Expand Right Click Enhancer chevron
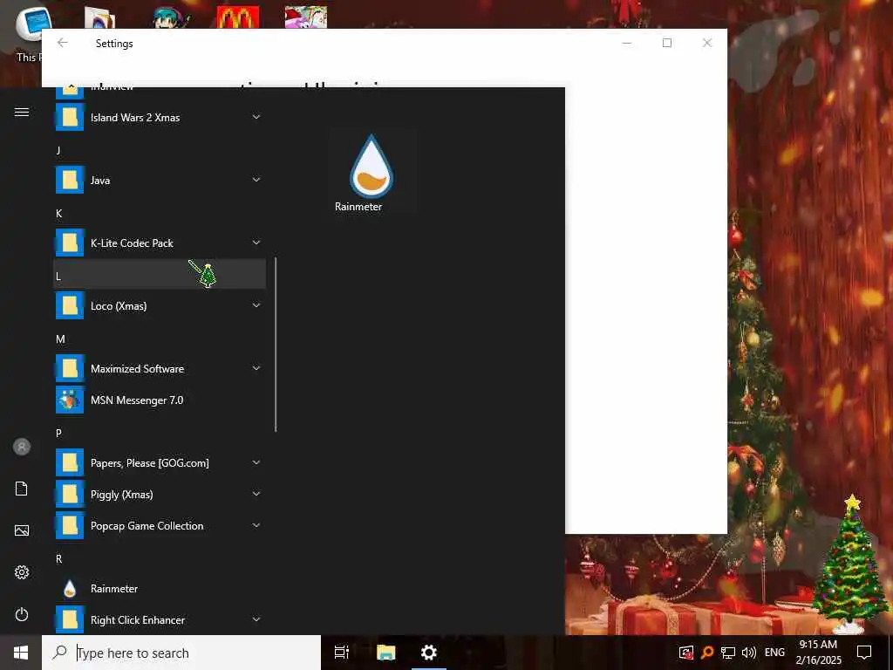Viewport: 893px width, 670px height. pos(256,619)
